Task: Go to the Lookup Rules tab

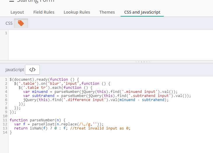Action: 77,12
